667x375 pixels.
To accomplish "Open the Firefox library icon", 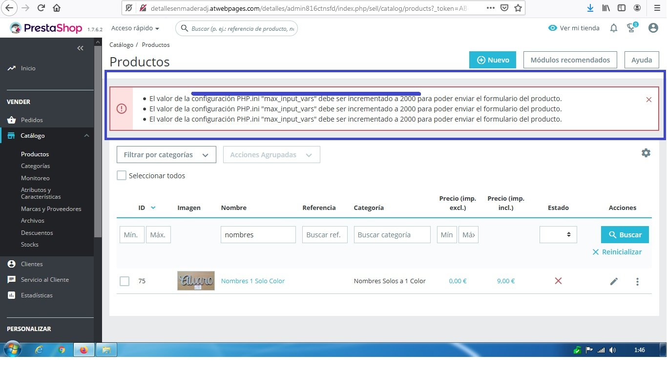I will click(606, 8).
